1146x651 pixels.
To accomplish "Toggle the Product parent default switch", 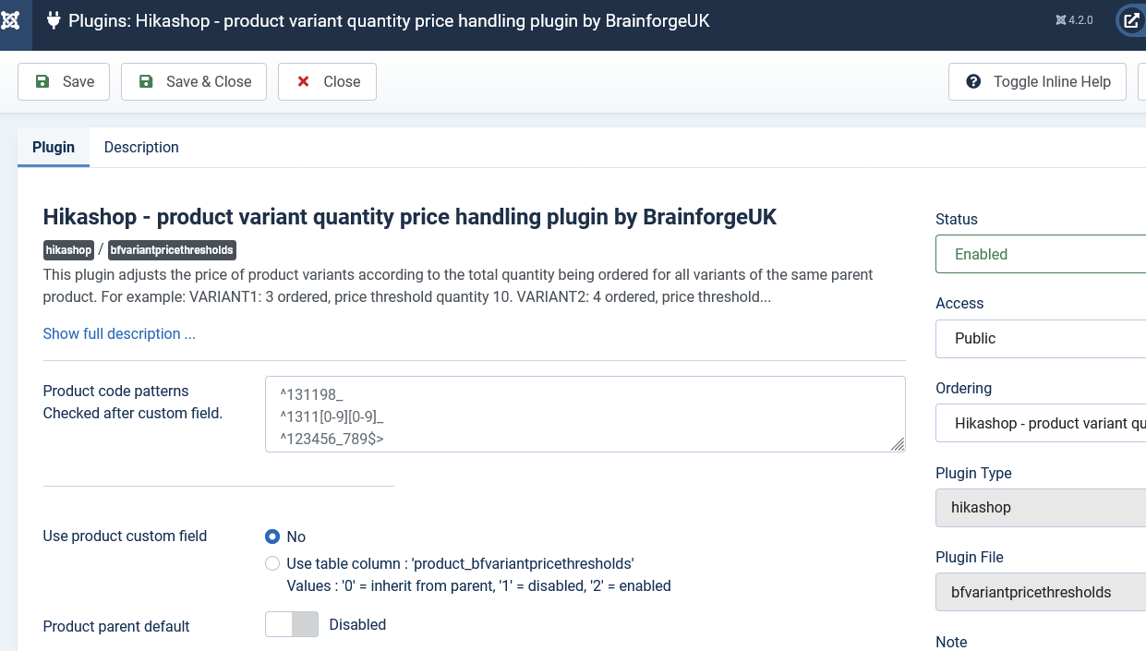I will pyautogui.click(x=292, y=624).
